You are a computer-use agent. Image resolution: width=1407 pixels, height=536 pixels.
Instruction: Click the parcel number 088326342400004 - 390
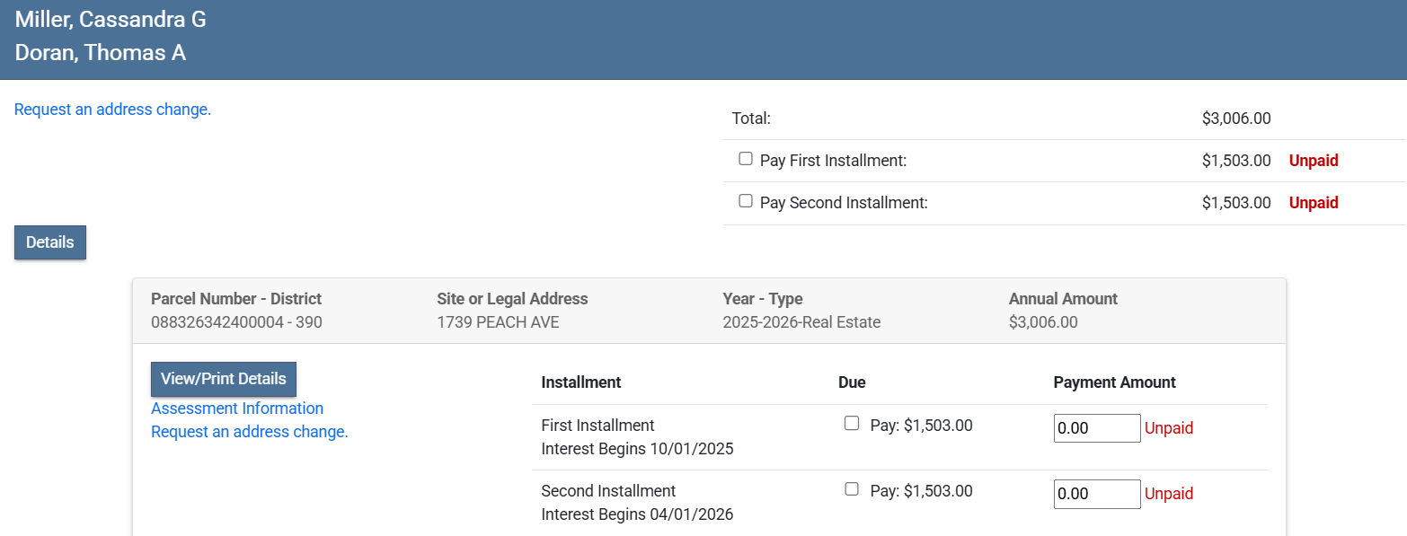click(x=236, y=322)
